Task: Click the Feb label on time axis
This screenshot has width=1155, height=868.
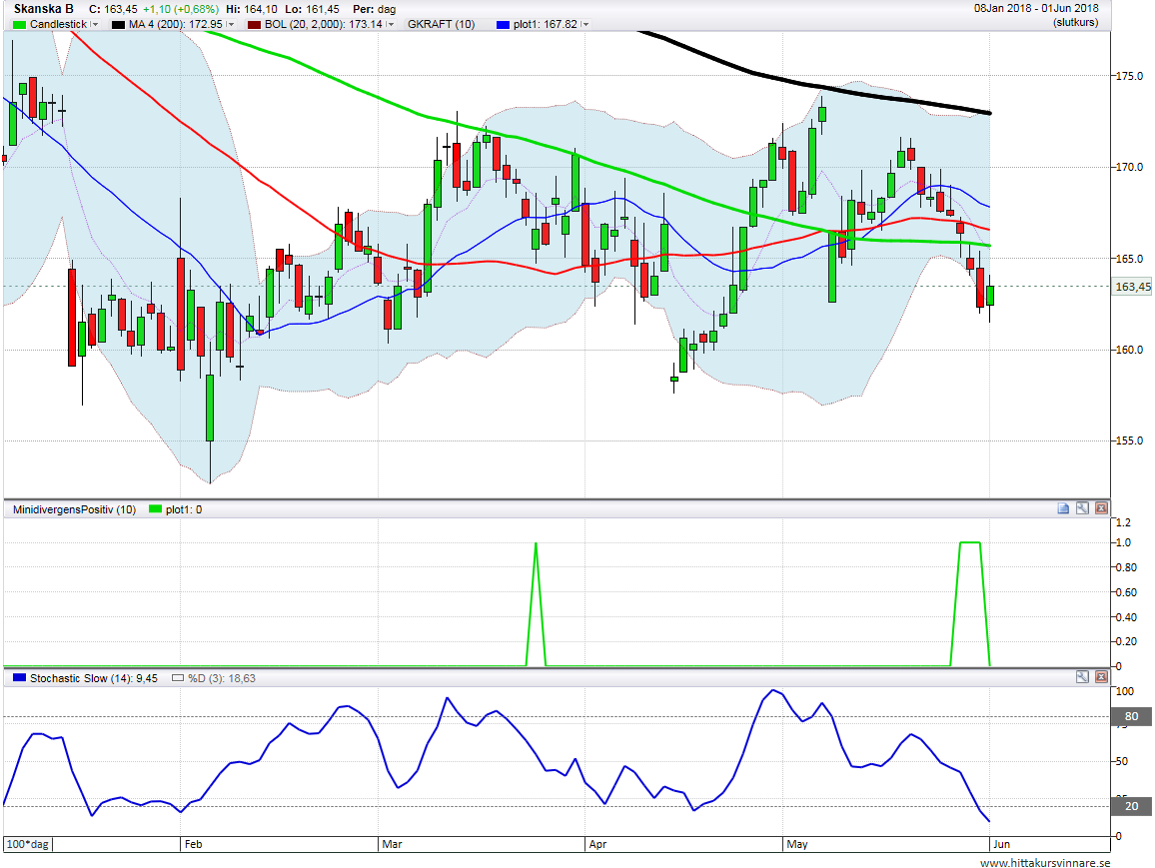Action: coord(193,844)
